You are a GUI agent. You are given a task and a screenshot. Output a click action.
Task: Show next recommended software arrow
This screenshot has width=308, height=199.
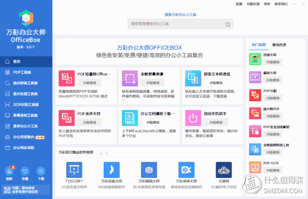pos(106,153)
